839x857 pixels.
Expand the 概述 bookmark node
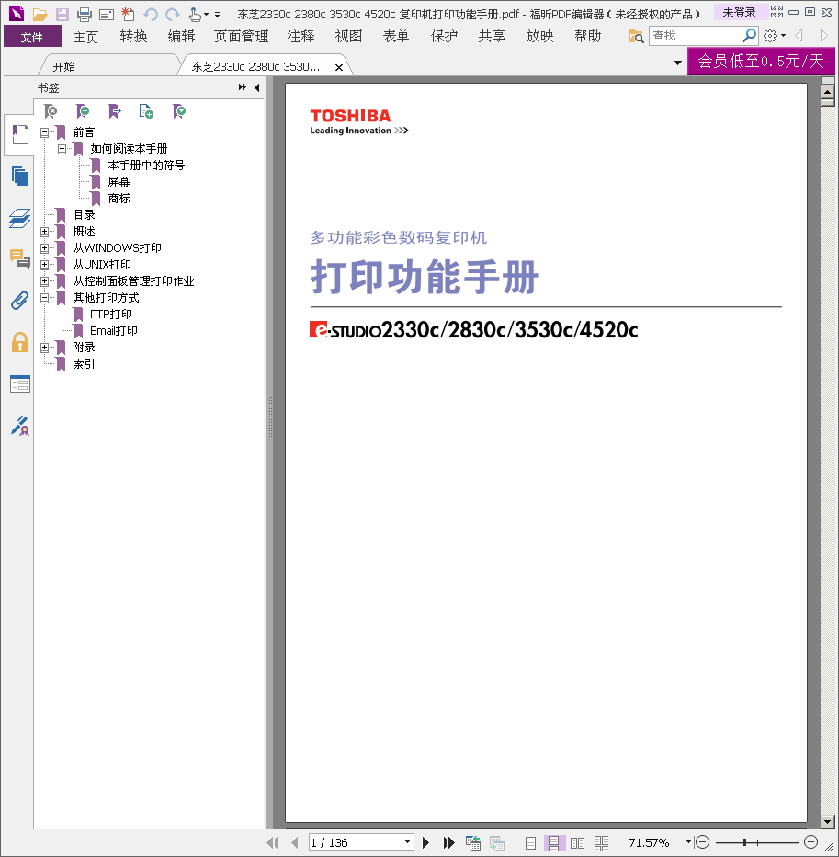(45, 232)
